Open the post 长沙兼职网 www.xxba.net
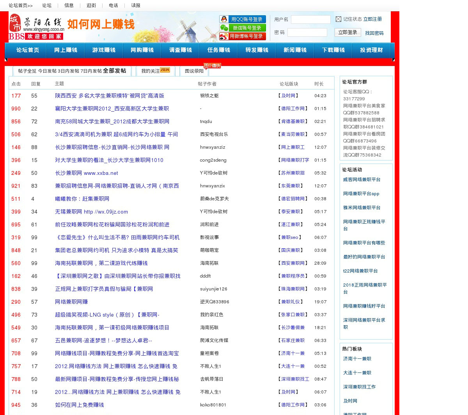Image resolution: width=468 pixels, height=415 pixels. tap(86, 173)
